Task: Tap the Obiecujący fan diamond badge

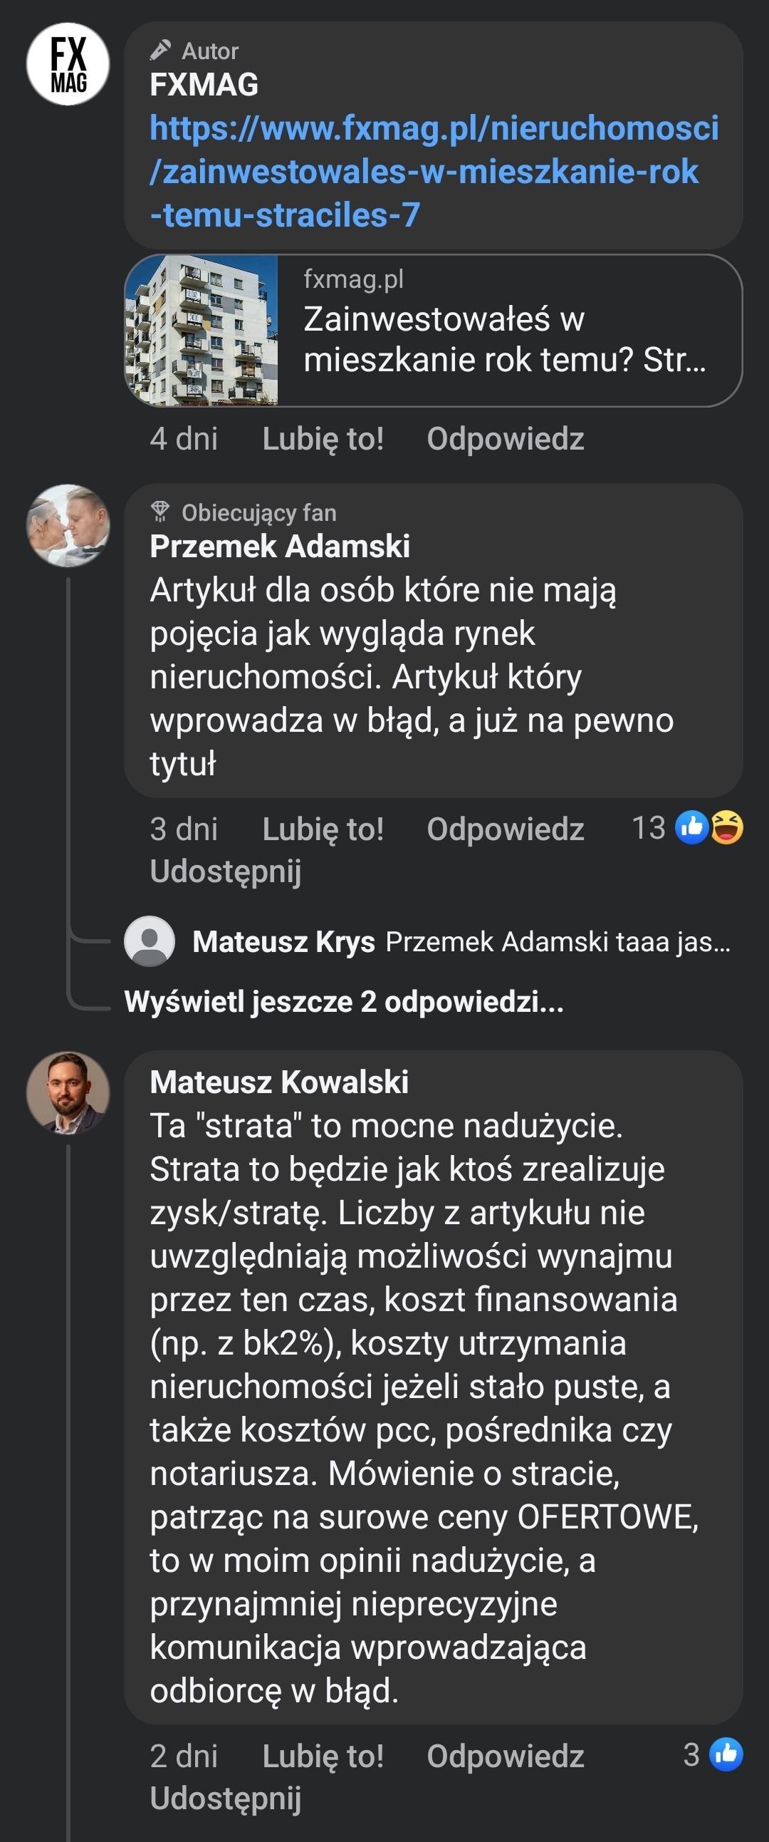Action: click(160, 512)
